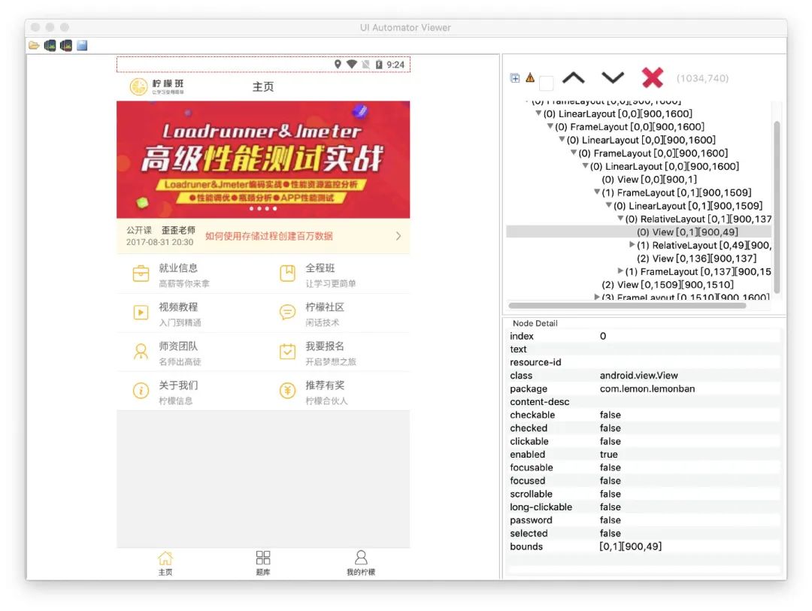Click the tree panel horizontal scrollbar
The width and height of the screenshot is (812, 611).
(x=627, y=305)
